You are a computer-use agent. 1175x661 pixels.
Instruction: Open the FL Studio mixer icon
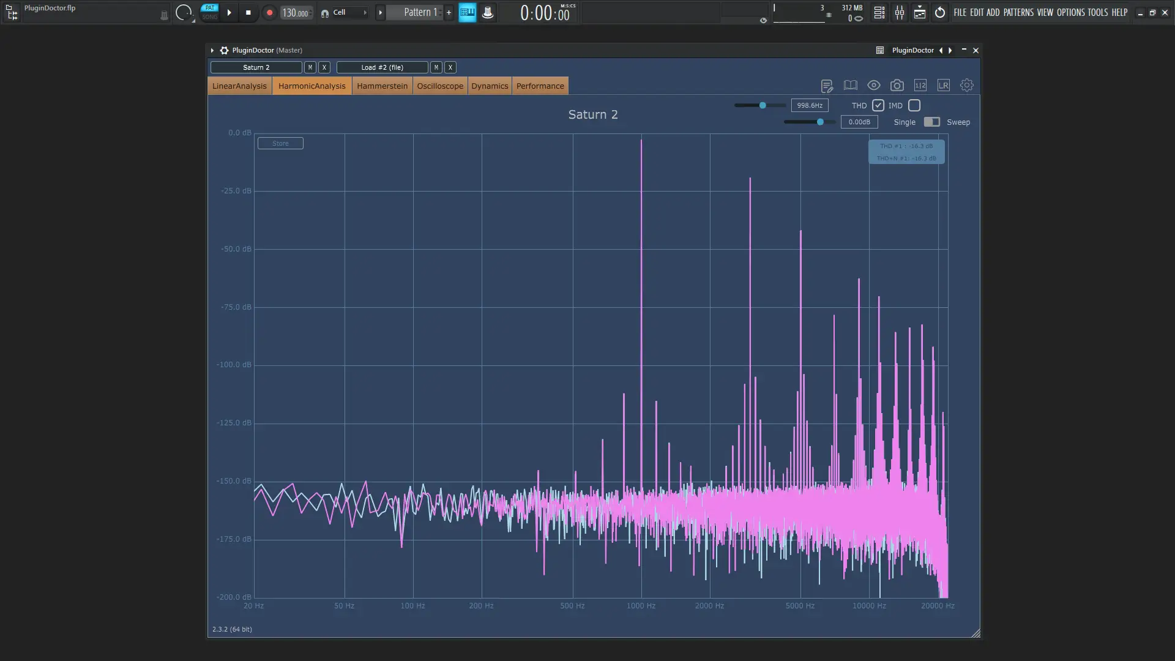pyautogui.click(x=899, y=13)
